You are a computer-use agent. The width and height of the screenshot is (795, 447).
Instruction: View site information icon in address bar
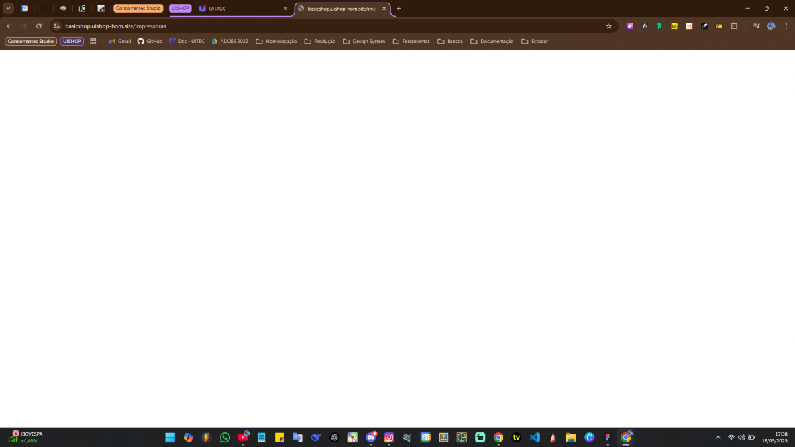57,26
